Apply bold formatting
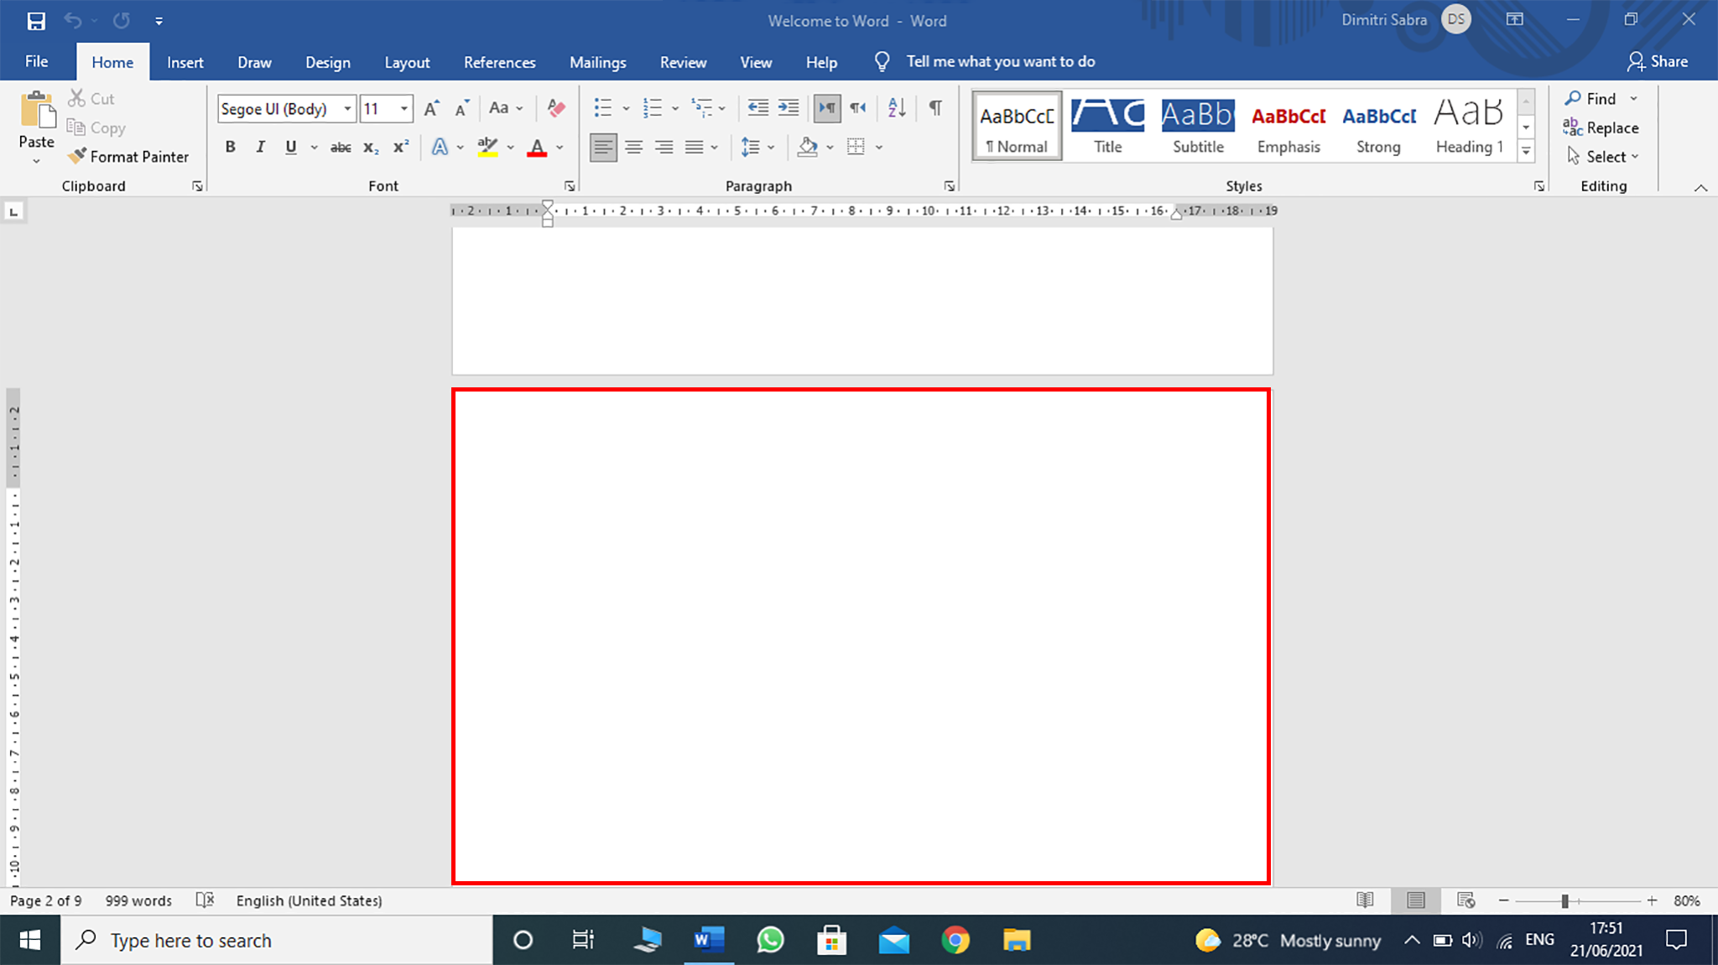Image resolution: width=1718 pixels, height=965 pixels. [x=230, y=147]
